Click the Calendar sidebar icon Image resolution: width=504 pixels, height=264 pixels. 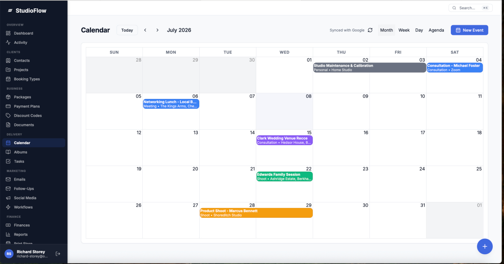[x=8, y=143]
